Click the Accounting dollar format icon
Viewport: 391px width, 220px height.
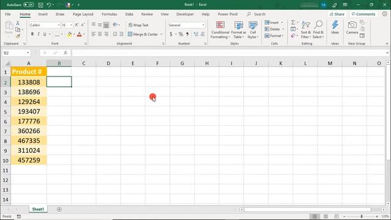[x=171, y=34]
